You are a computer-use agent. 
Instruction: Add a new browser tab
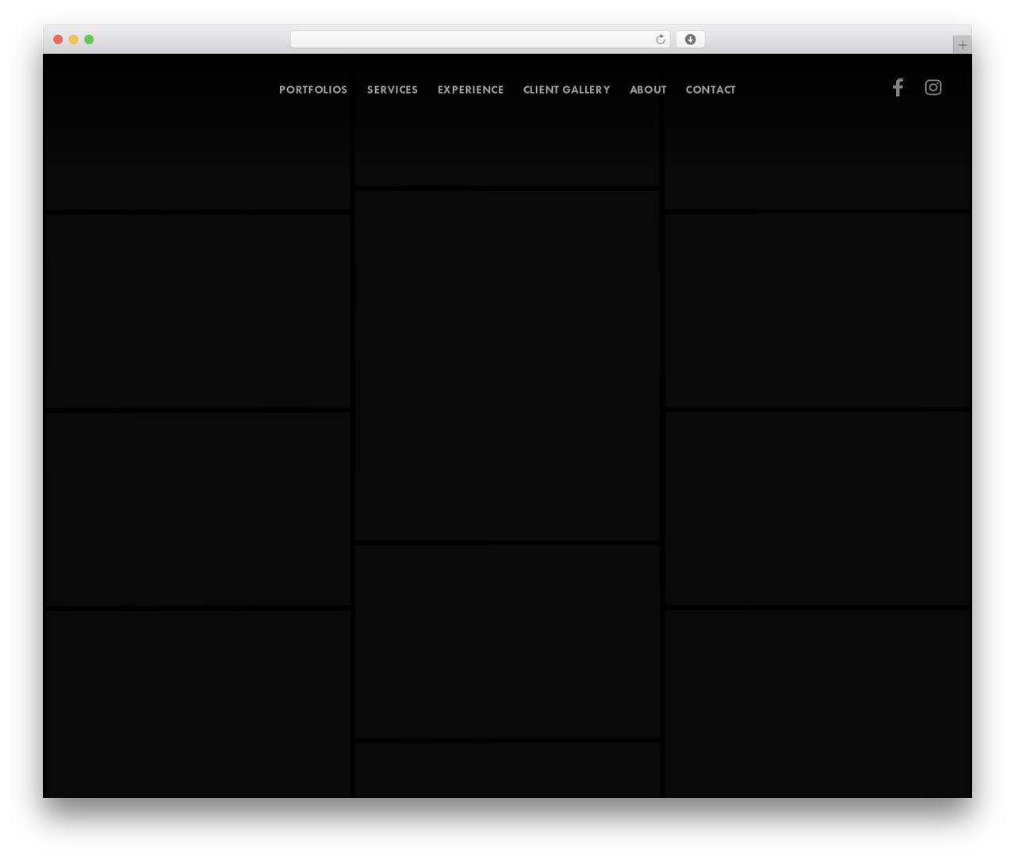pyautogui.click(x=962, y=45)
